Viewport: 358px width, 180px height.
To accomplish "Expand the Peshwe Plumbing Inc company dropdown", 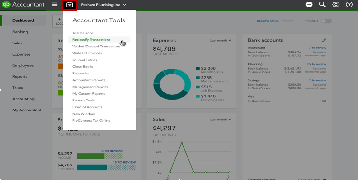I will coord(104,5).
